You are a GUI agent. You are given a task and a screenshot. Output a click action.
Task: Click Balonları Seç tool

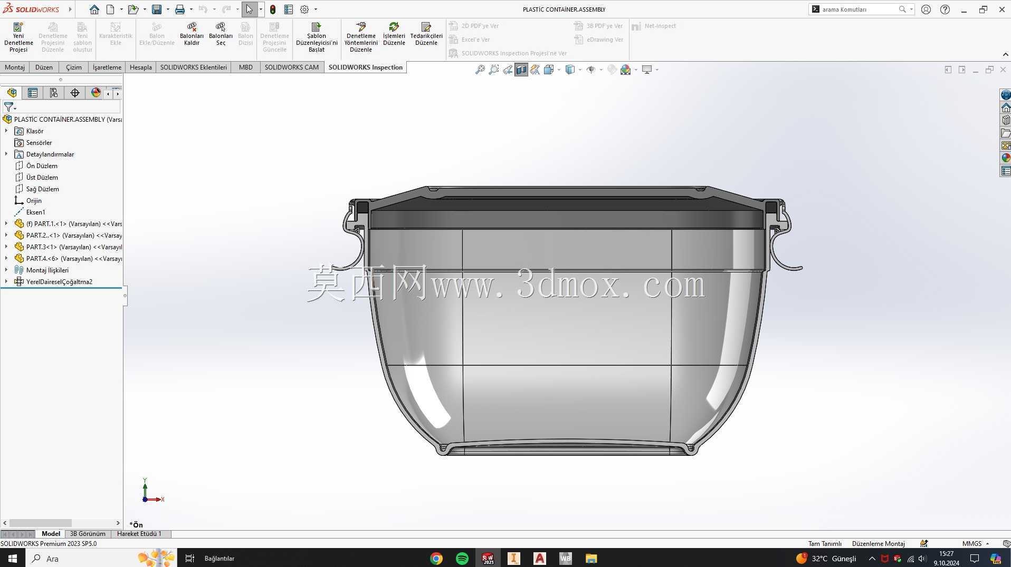221,34
